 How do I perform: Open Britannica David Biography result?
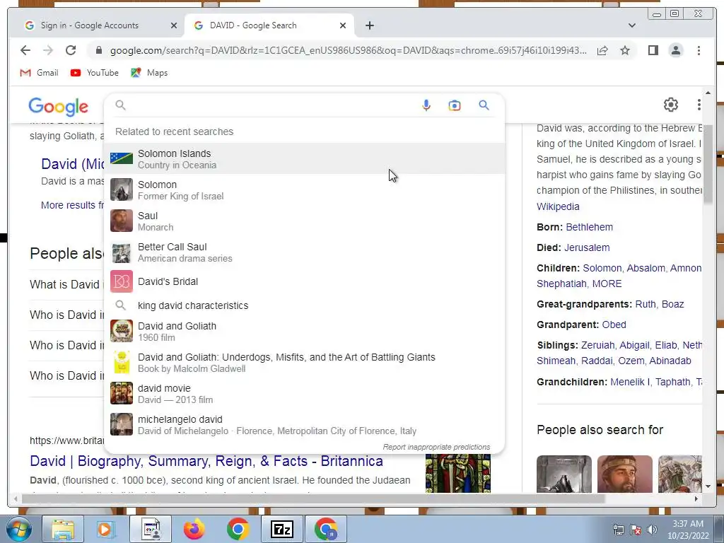click(206, 461)
